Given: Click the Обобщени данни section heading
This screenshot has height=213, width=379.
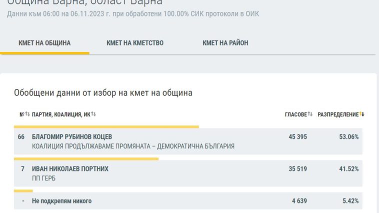Looking at the screenshot, I should (x=103, y=92).
